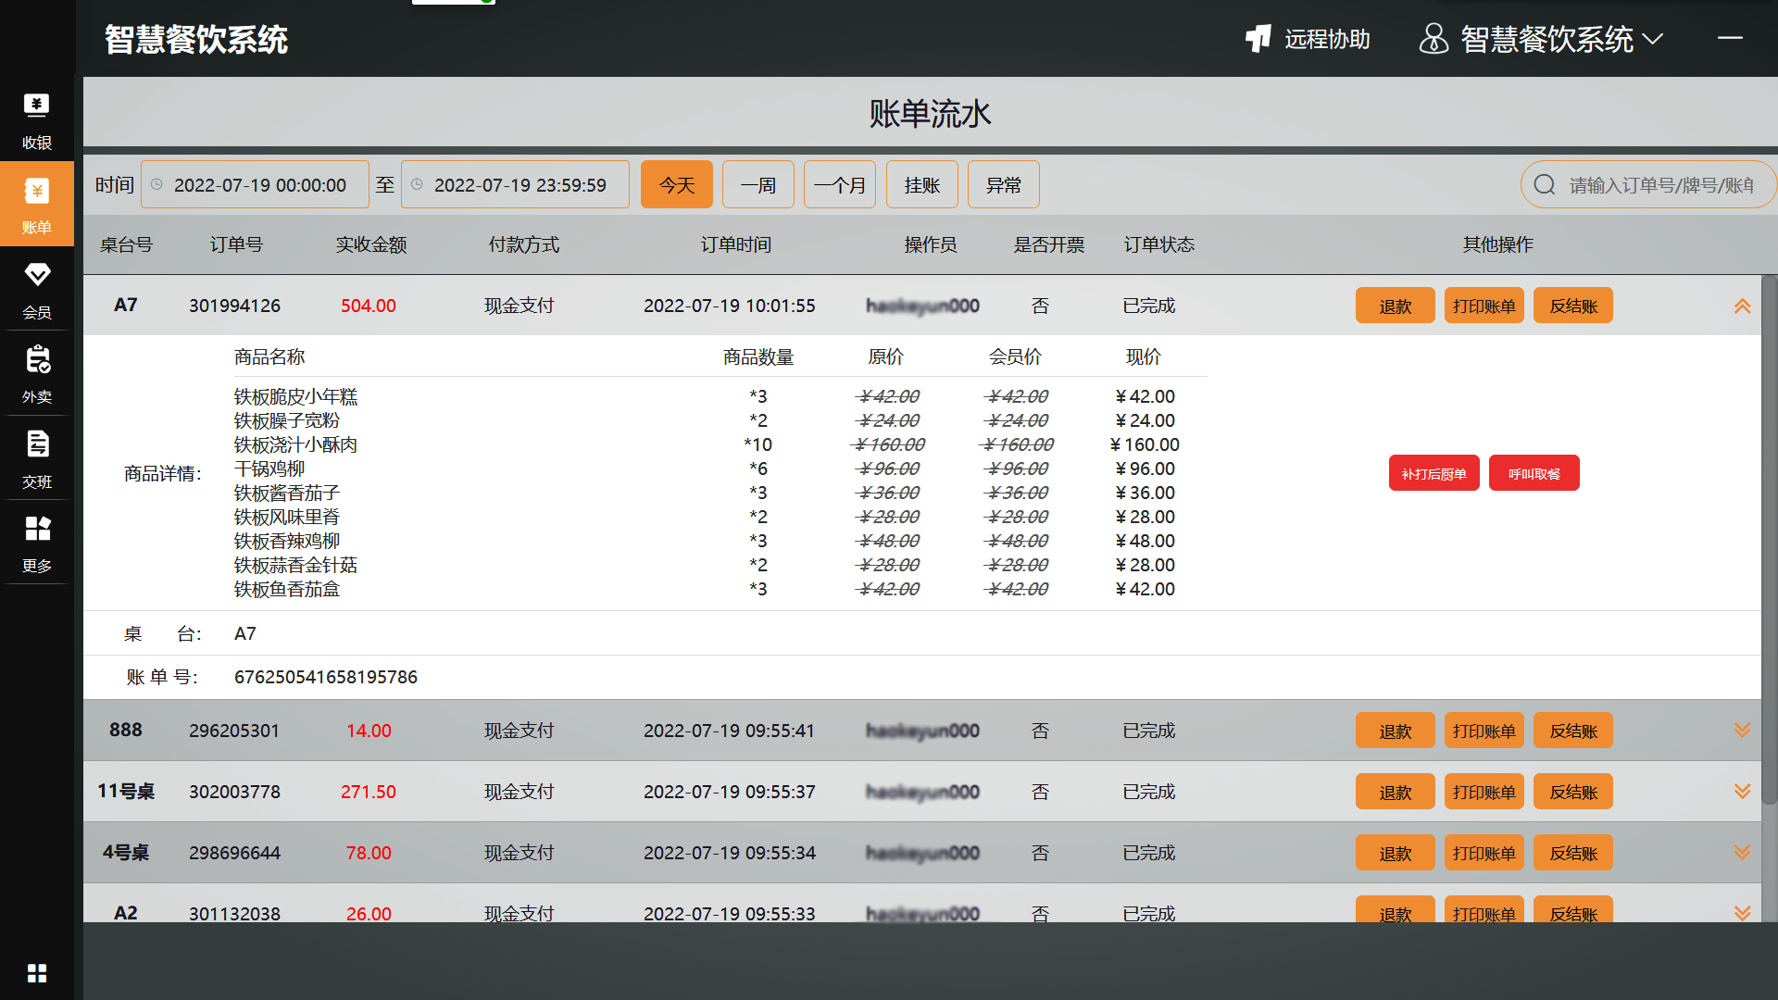This screenshot has height=1000, width=1778.
Task: Collapse the A7 order details
Action: click(x=1742, y=306)
